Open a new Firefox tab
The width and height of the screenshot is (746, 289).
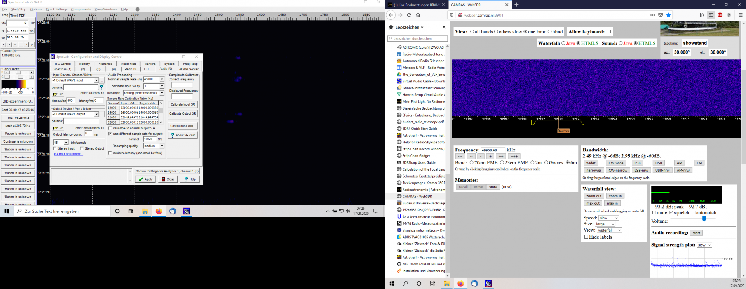[x=516, y=5]
